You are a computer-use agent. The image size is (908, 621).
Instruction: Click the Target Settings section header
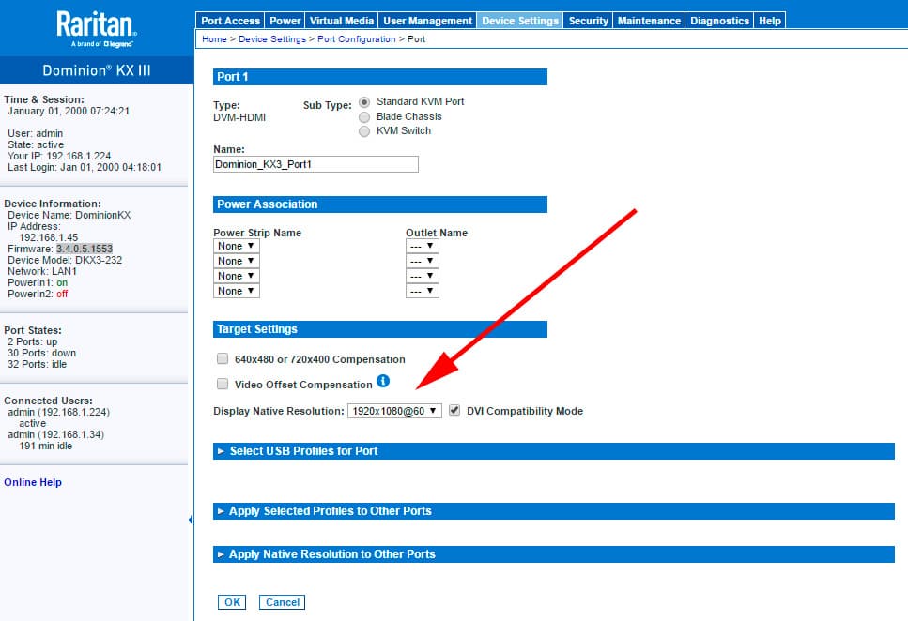pos(380,329)
